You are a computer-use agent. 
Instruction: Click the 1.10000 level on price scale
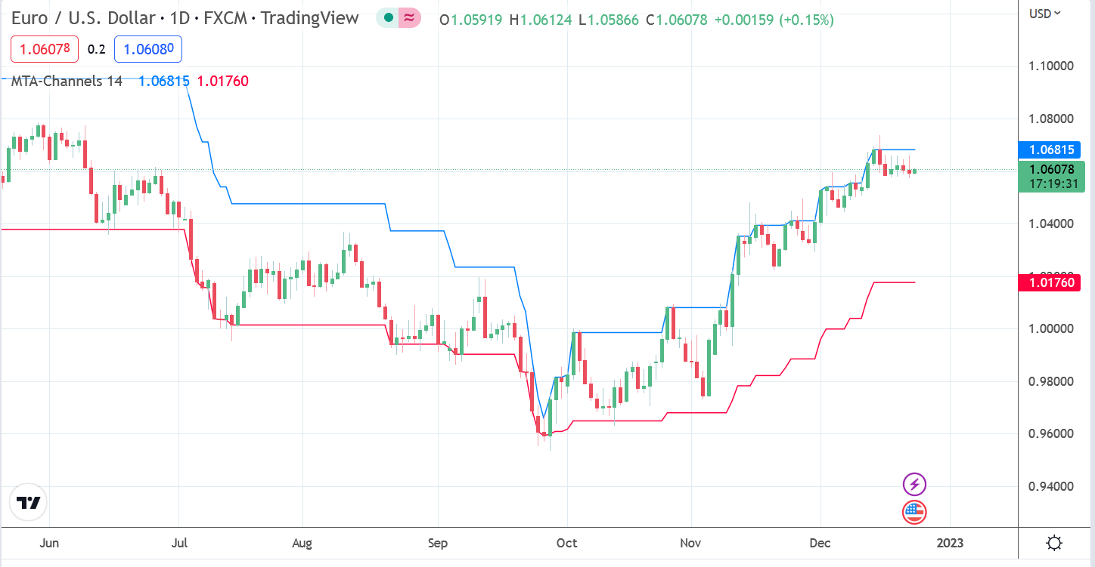[x=1052, y=66]
